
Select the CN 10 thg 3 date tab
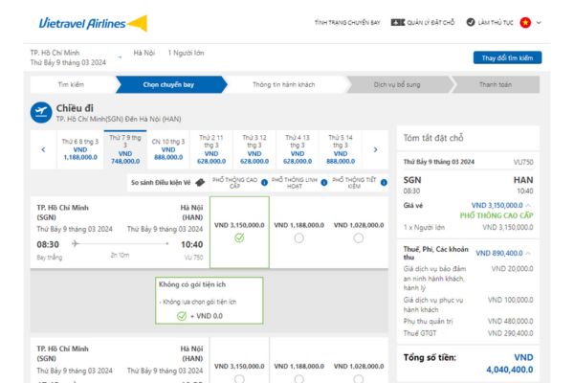tap(169, 148)
